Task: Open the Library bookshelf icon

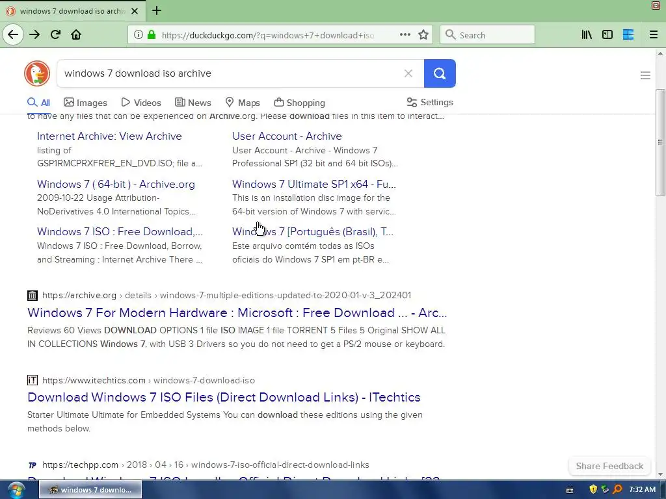Action: pyautogui.click(x=587, y=35)
